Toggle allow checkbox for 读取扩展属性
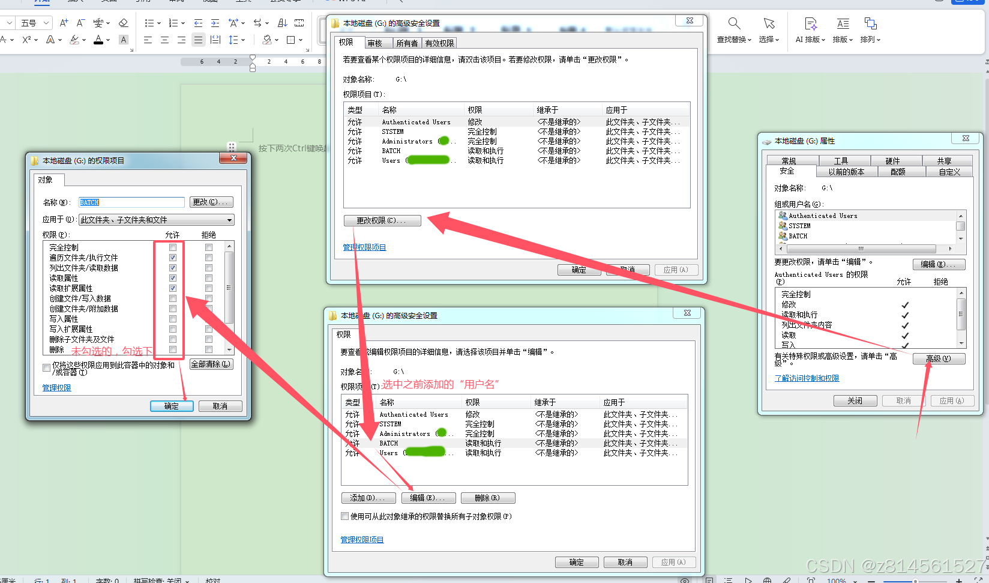 [x=173, y=288]
